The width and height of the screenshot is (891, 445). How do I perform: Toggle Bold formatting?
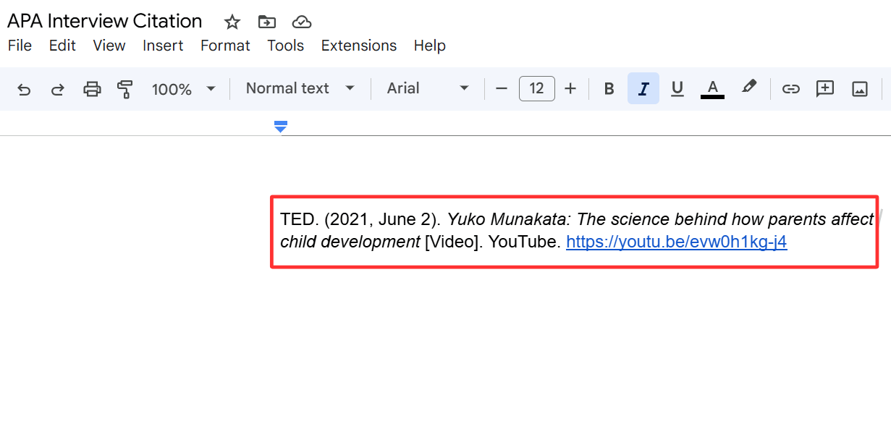[609, 89]
